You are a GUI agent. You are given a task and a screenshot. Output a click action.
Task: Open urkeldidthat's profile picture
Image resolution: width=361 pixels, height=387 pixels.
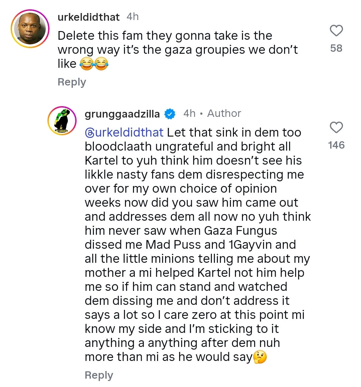30,29
